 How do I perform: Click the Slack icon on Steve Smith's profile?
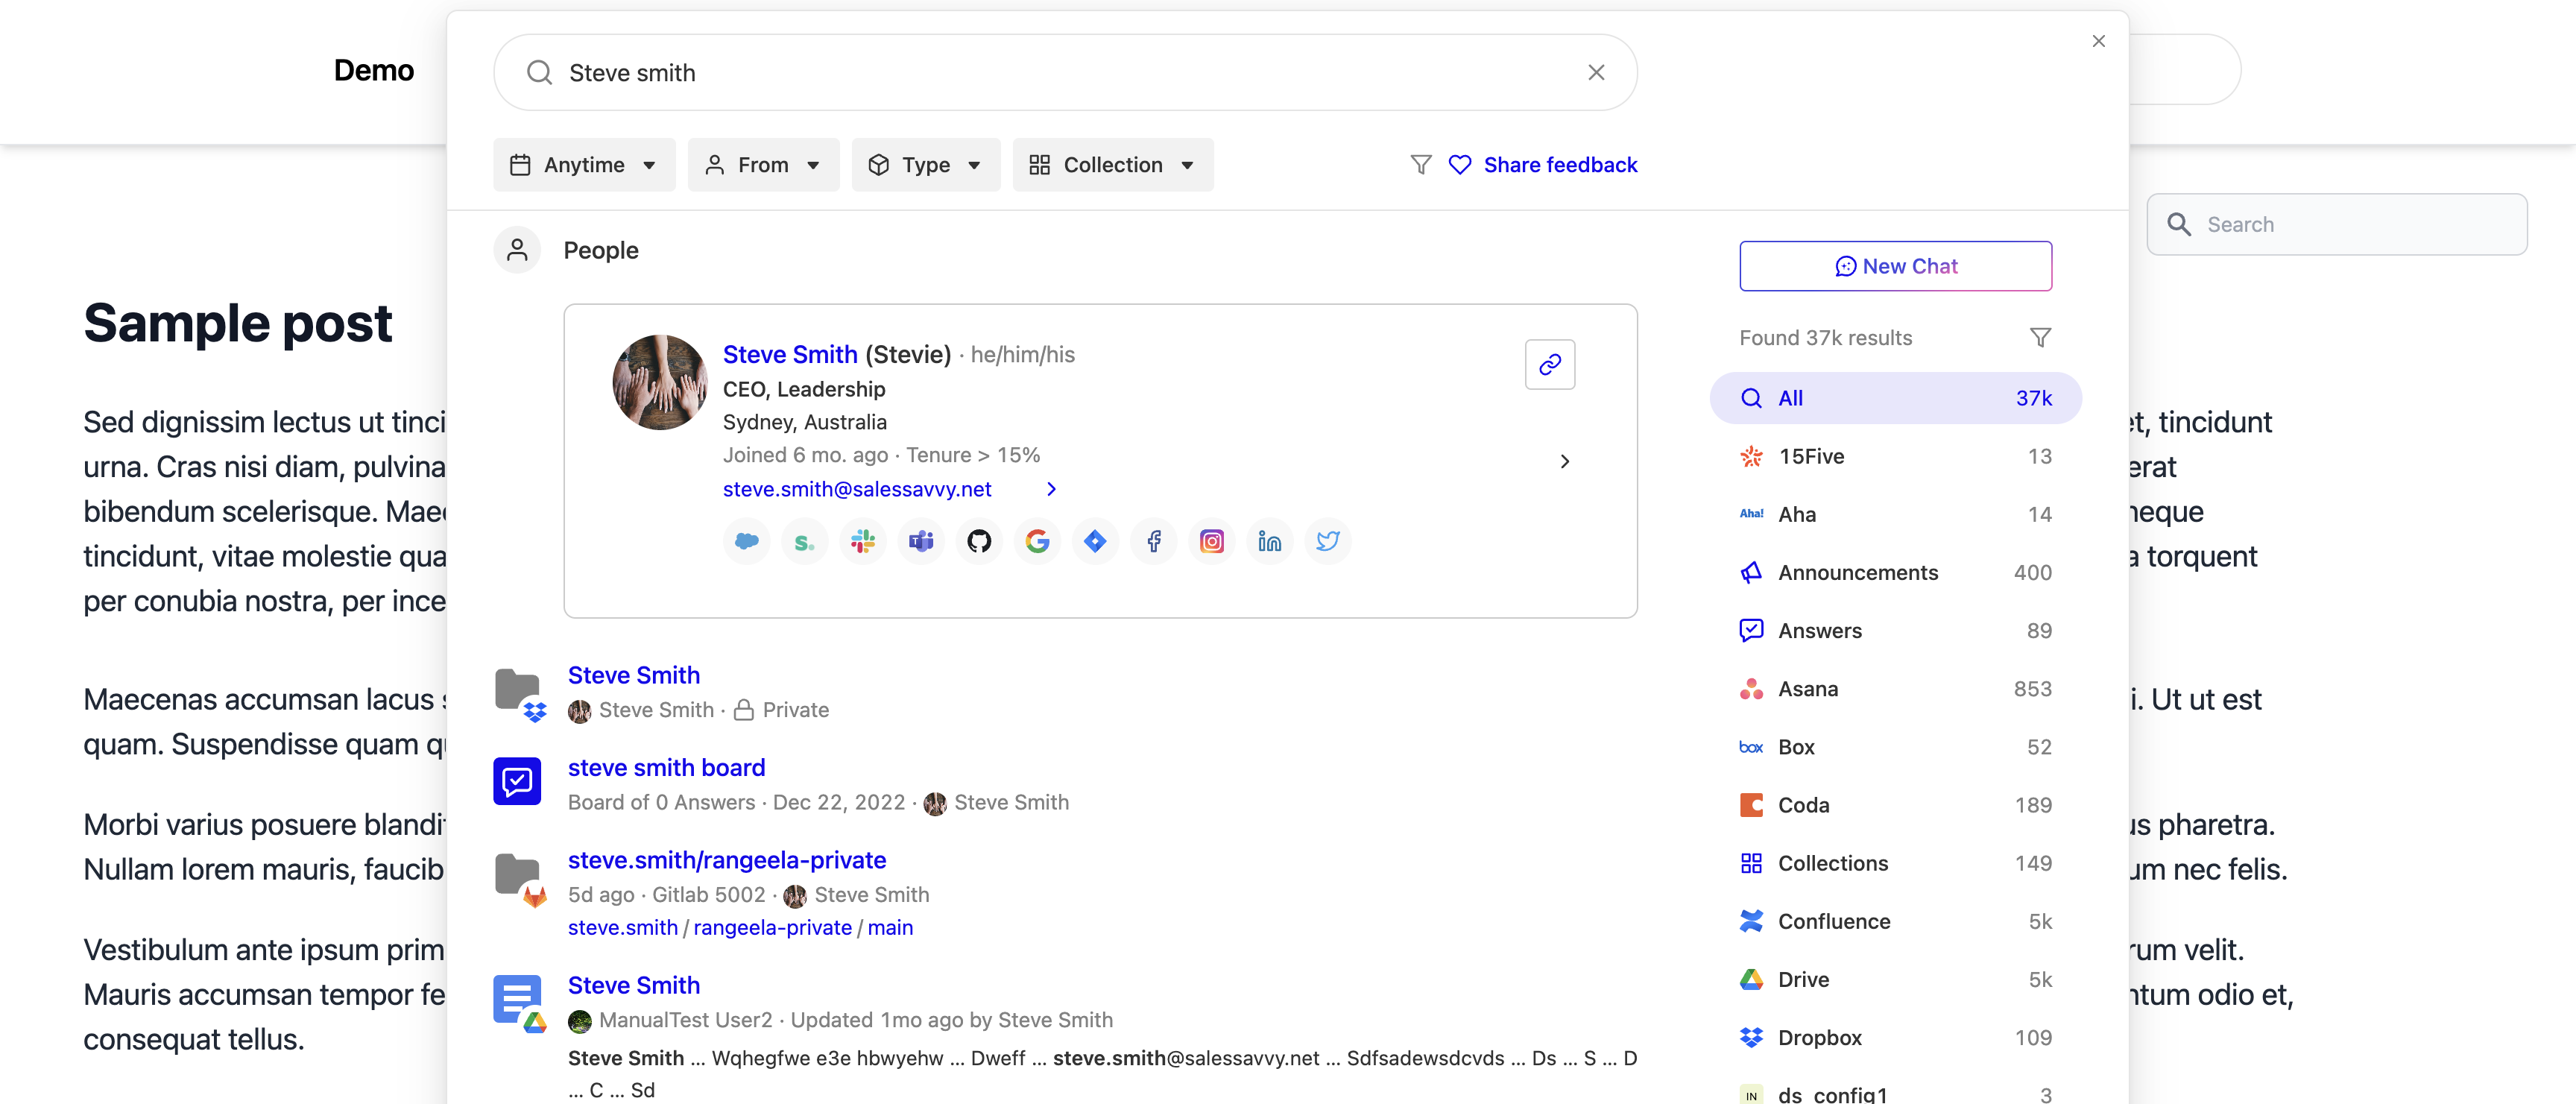863,541
